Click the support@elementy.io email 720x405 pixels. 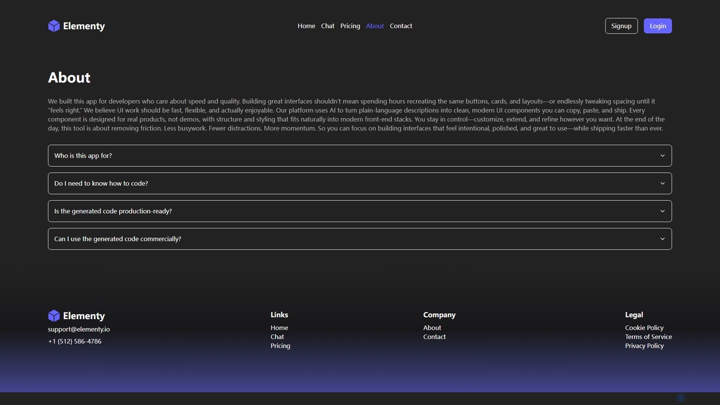79,330
